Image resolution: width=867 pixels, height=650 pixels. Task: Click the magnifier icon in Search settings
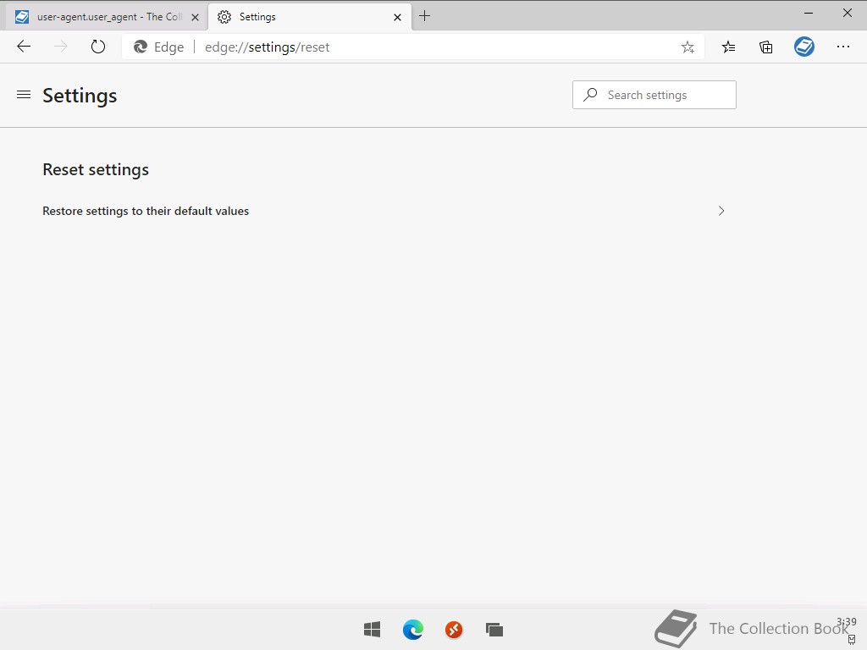590,95
